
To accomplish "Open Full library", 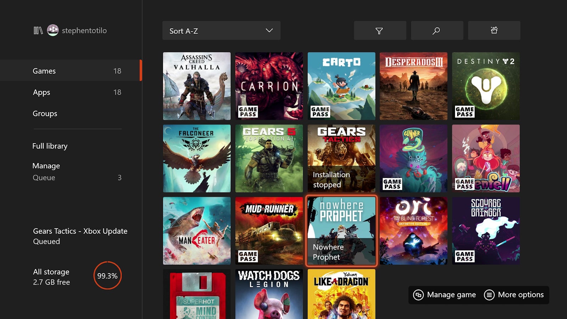I will (x=50, y=146).
